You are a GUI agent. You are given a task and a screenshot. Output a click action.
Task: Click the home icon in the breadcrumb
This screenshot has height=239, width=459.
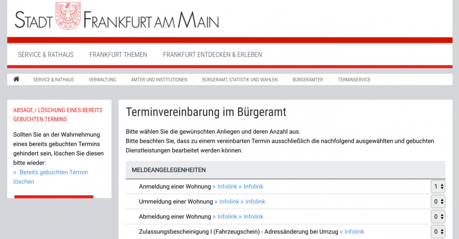click(x=16, y=79)
